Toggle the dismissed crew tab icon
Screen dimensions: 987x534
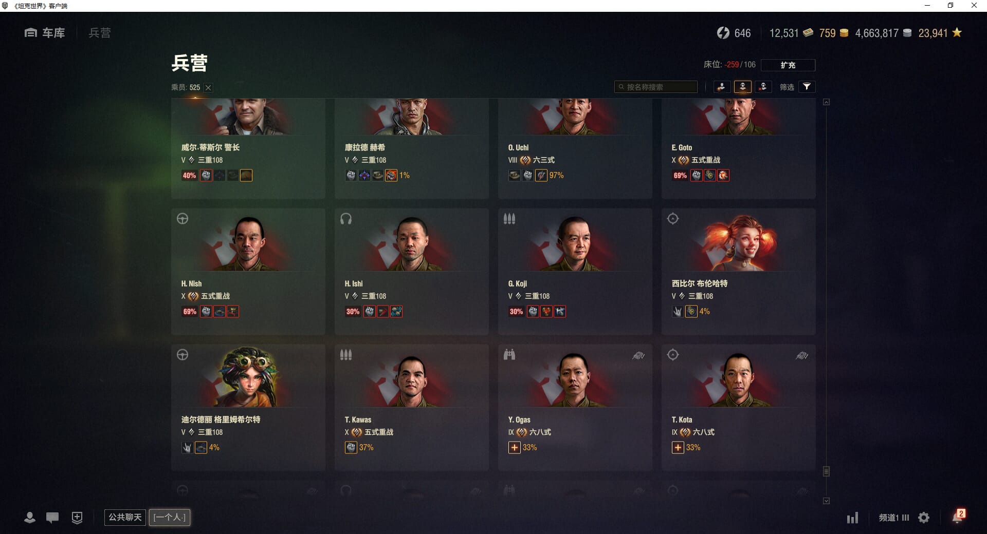(x=763, y=87)
